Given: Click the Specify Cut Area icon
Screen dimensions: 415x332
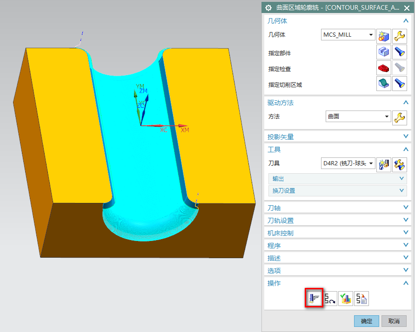Looking at the screenshot, I should coord(383,84).
